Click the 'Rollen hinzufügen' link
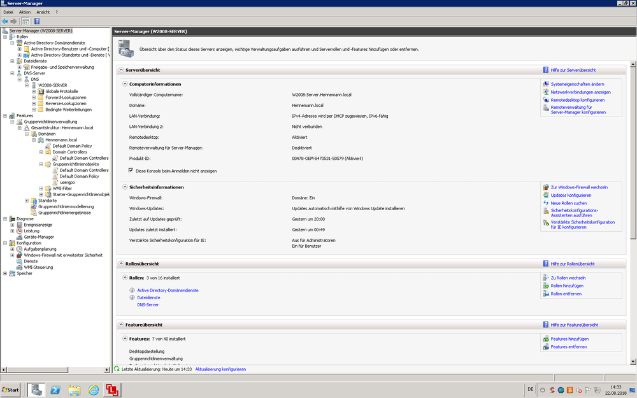The height and width of the screenshot is (398, 637). click(566, 286)
